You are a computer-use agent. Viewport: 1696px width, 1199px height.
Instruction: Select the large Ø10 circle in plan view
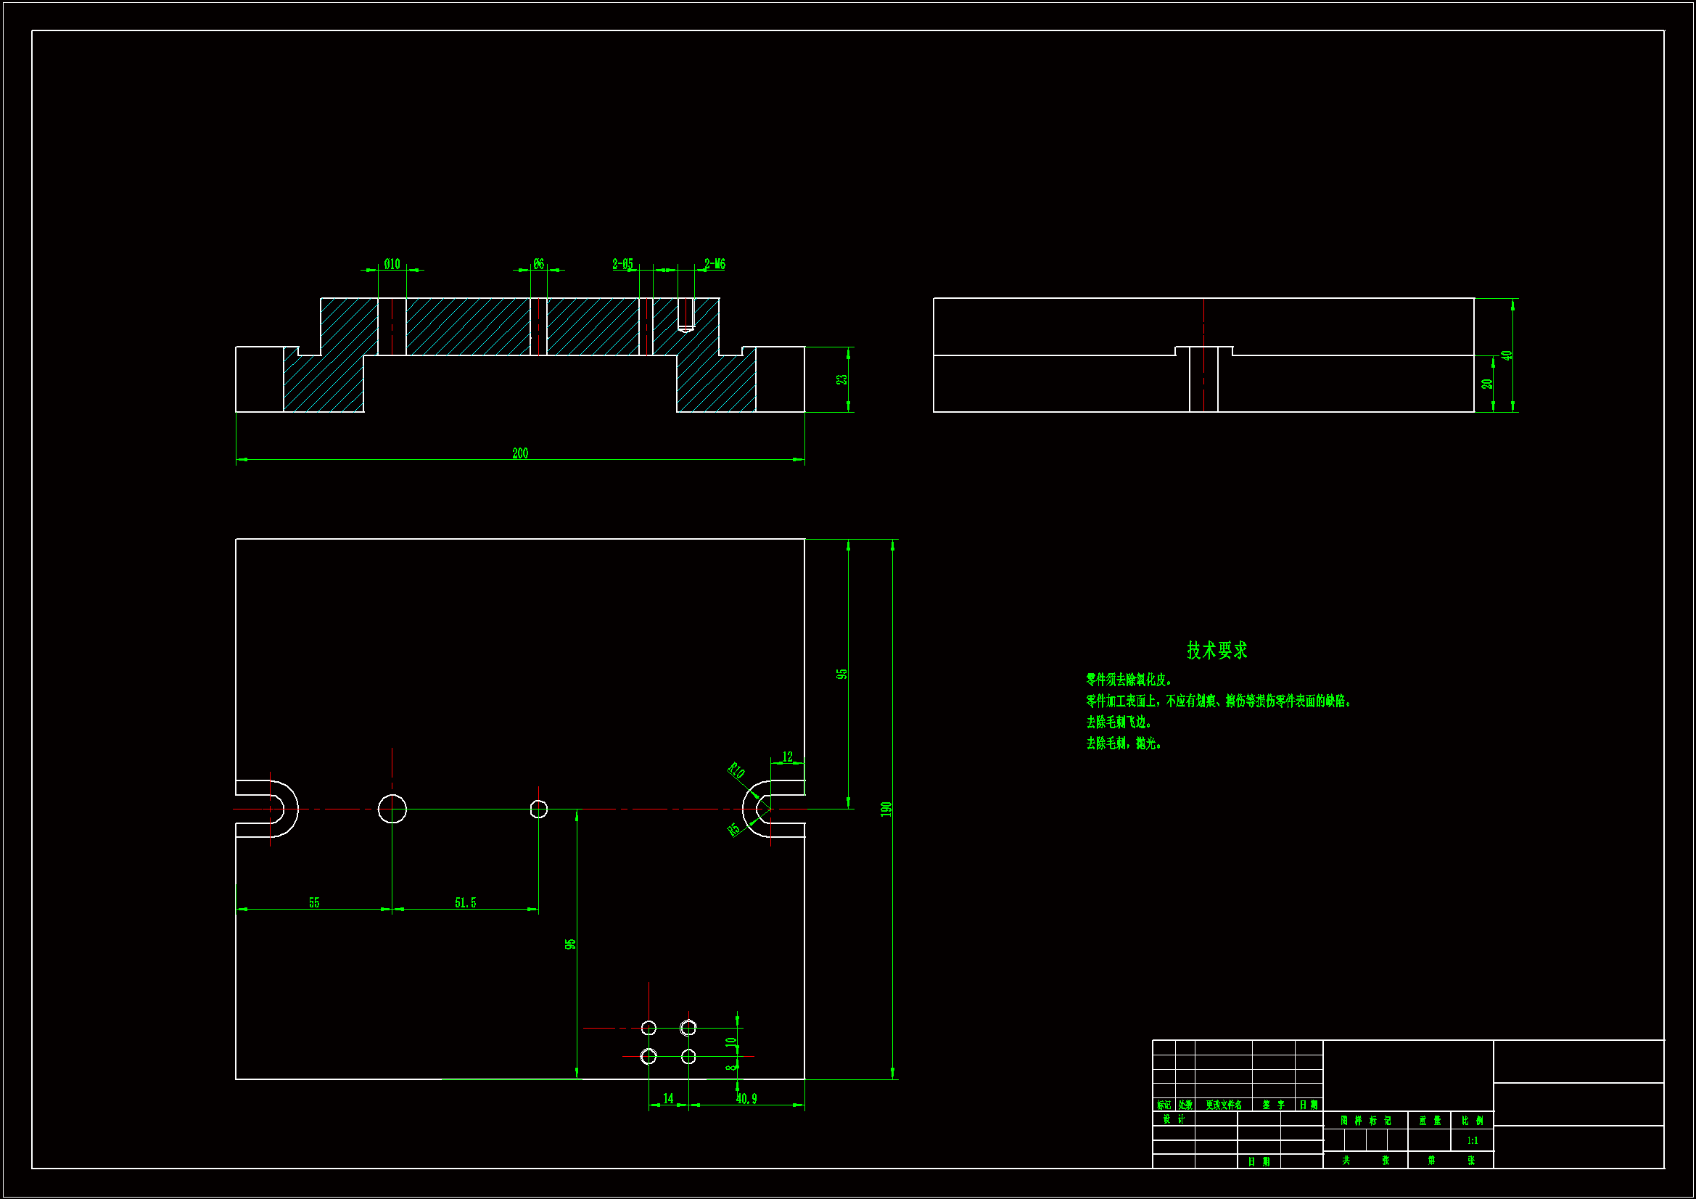pos(392,809)
